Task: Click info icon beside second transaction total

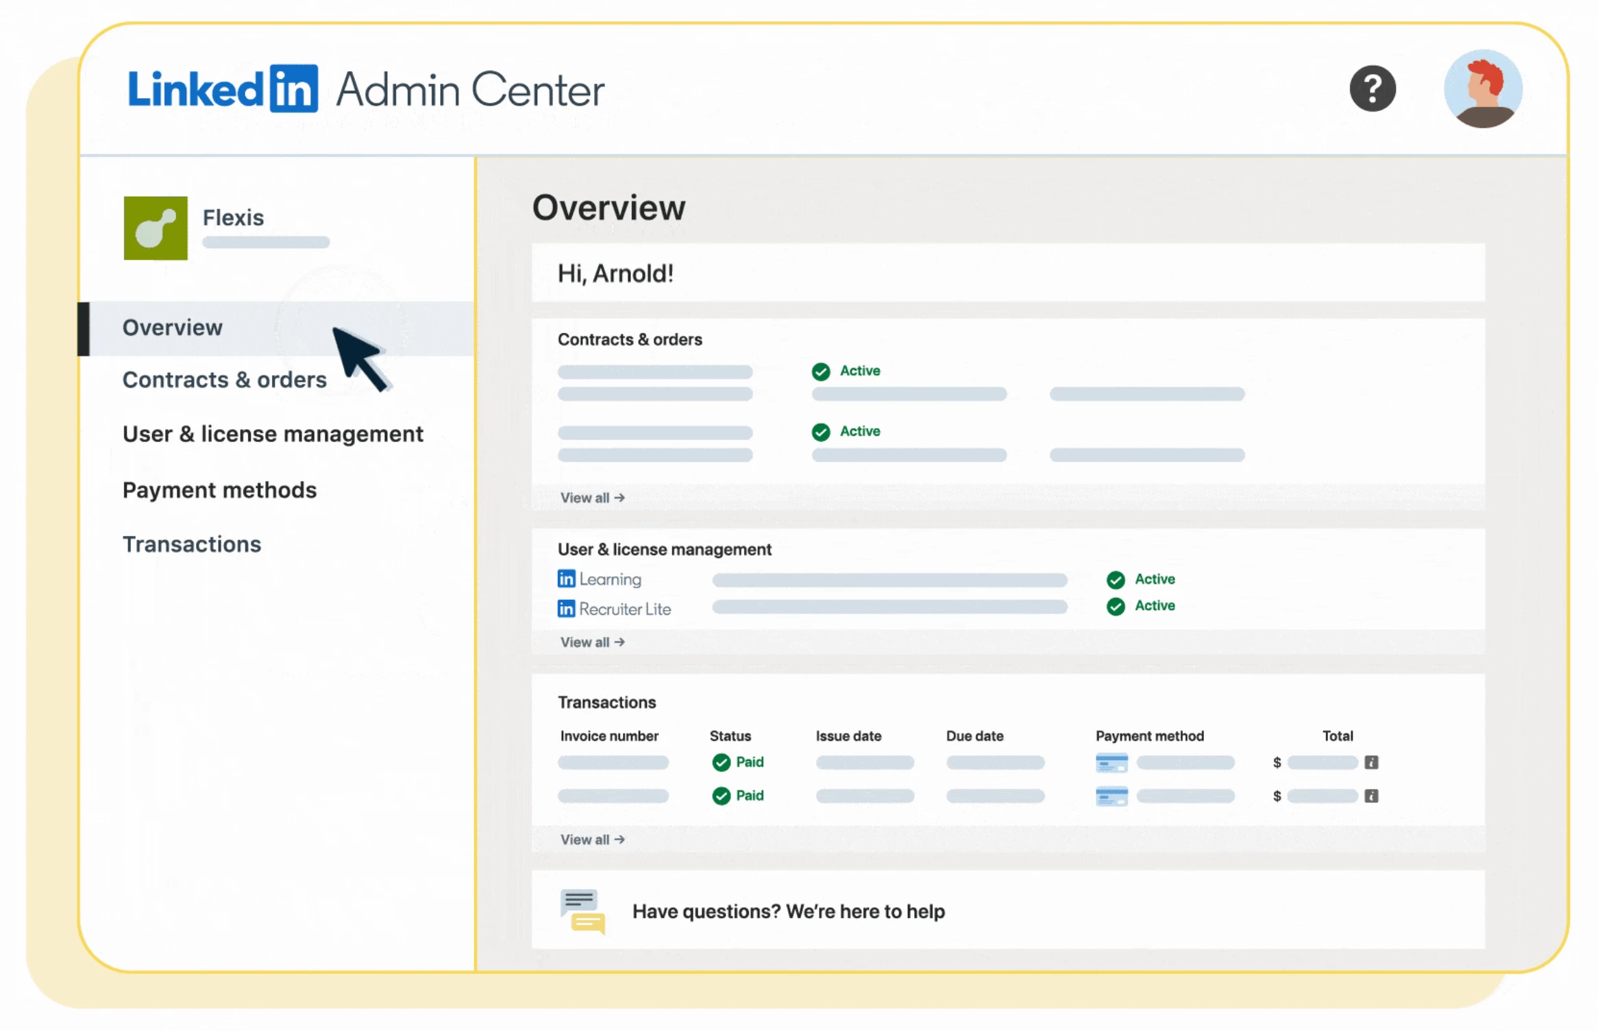Action: [x=1371, y=796]
